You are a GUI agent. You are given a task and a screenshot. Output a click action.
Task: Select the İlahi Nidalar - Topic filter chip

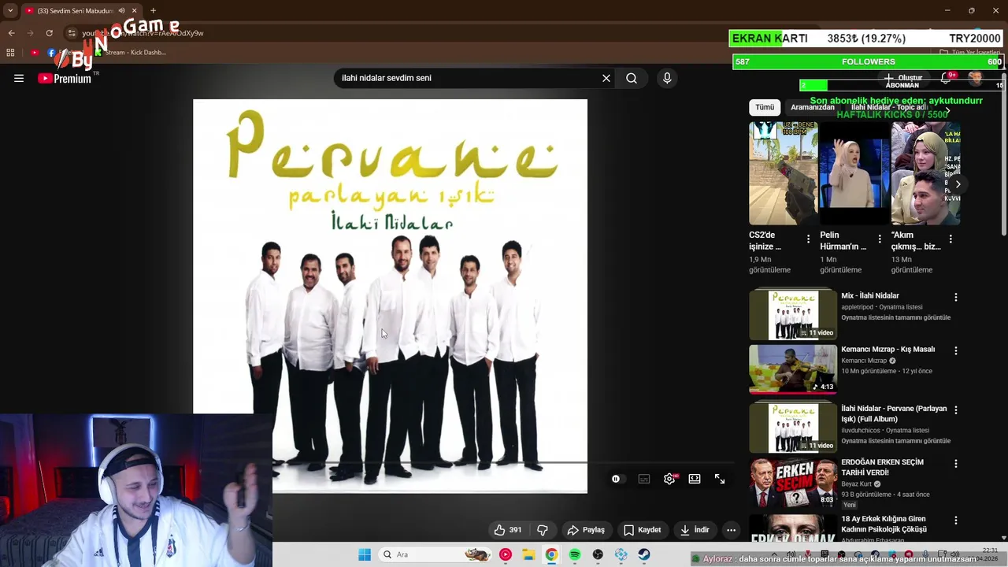point(890,107)
